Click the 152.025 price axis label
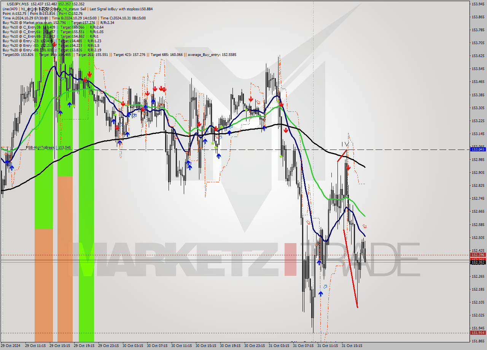The width and height of the screenshot is (487, 350). [x=478, y=315]
